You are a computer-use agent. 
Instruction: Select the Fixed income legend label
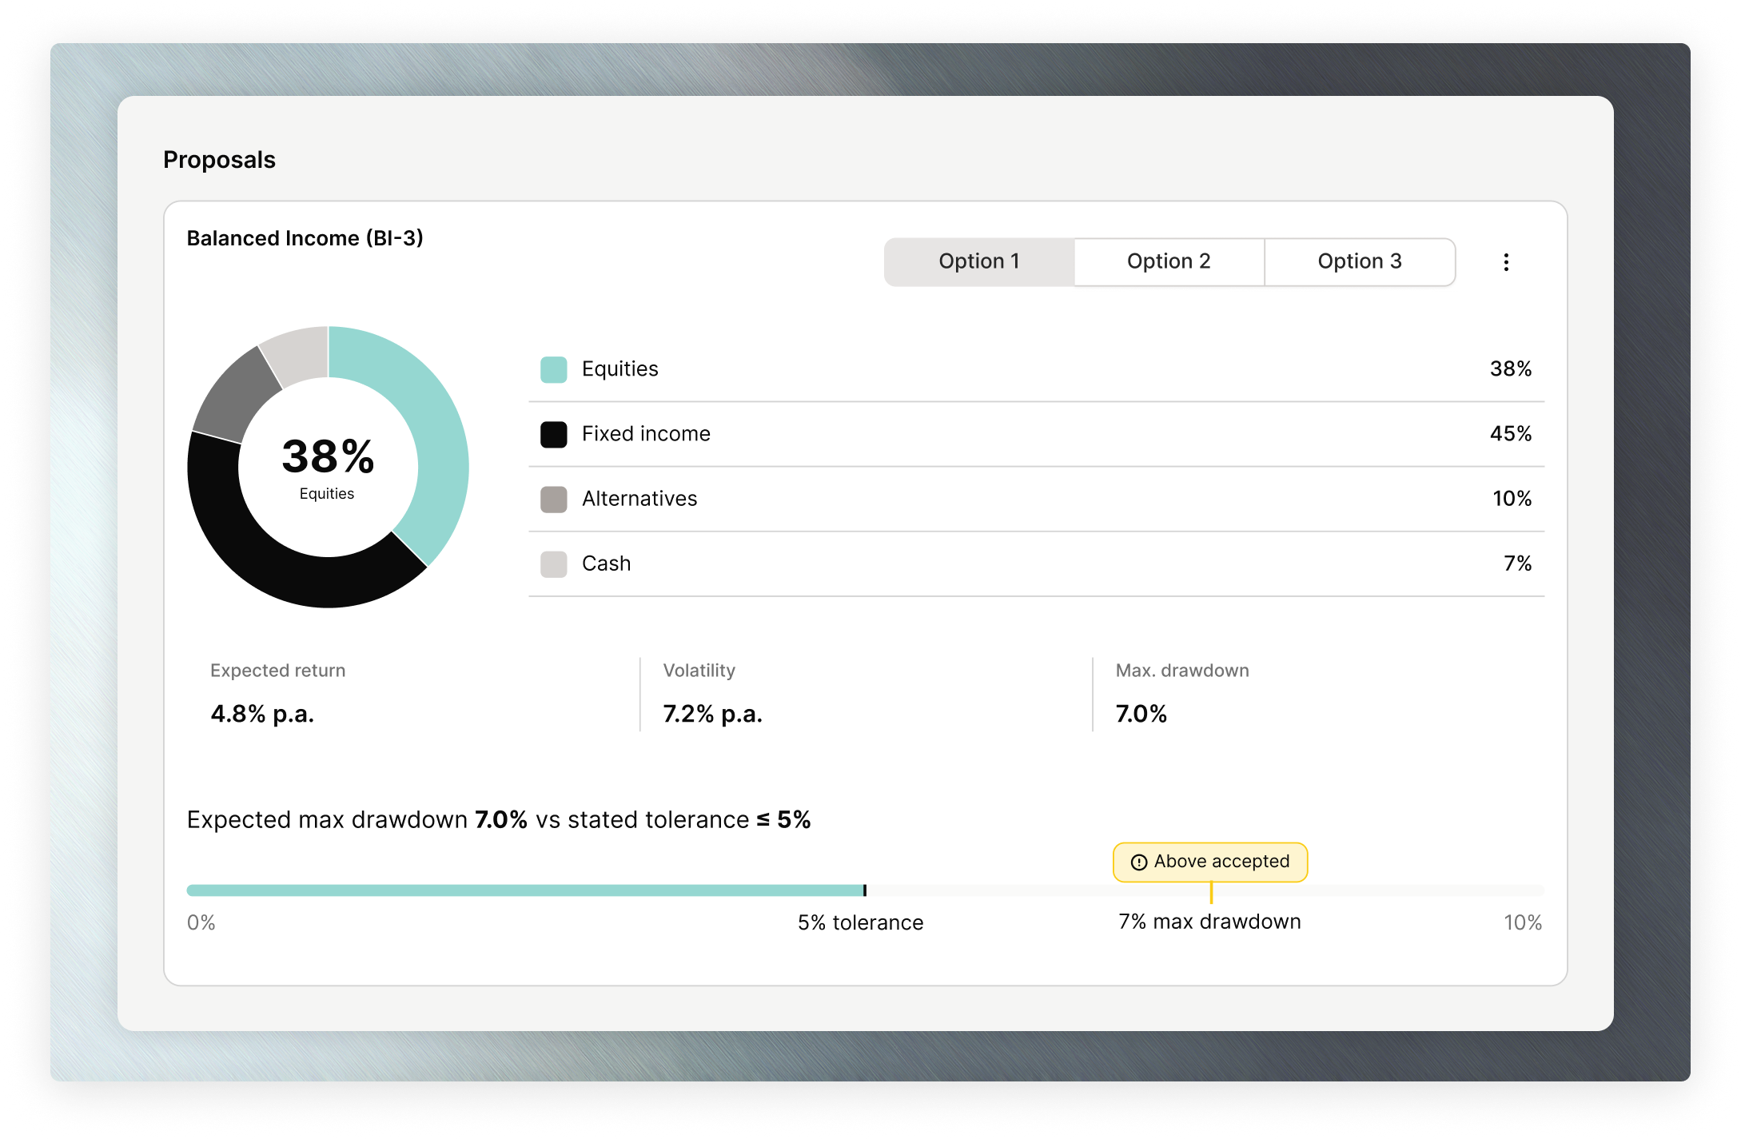(x=646, y=433)
